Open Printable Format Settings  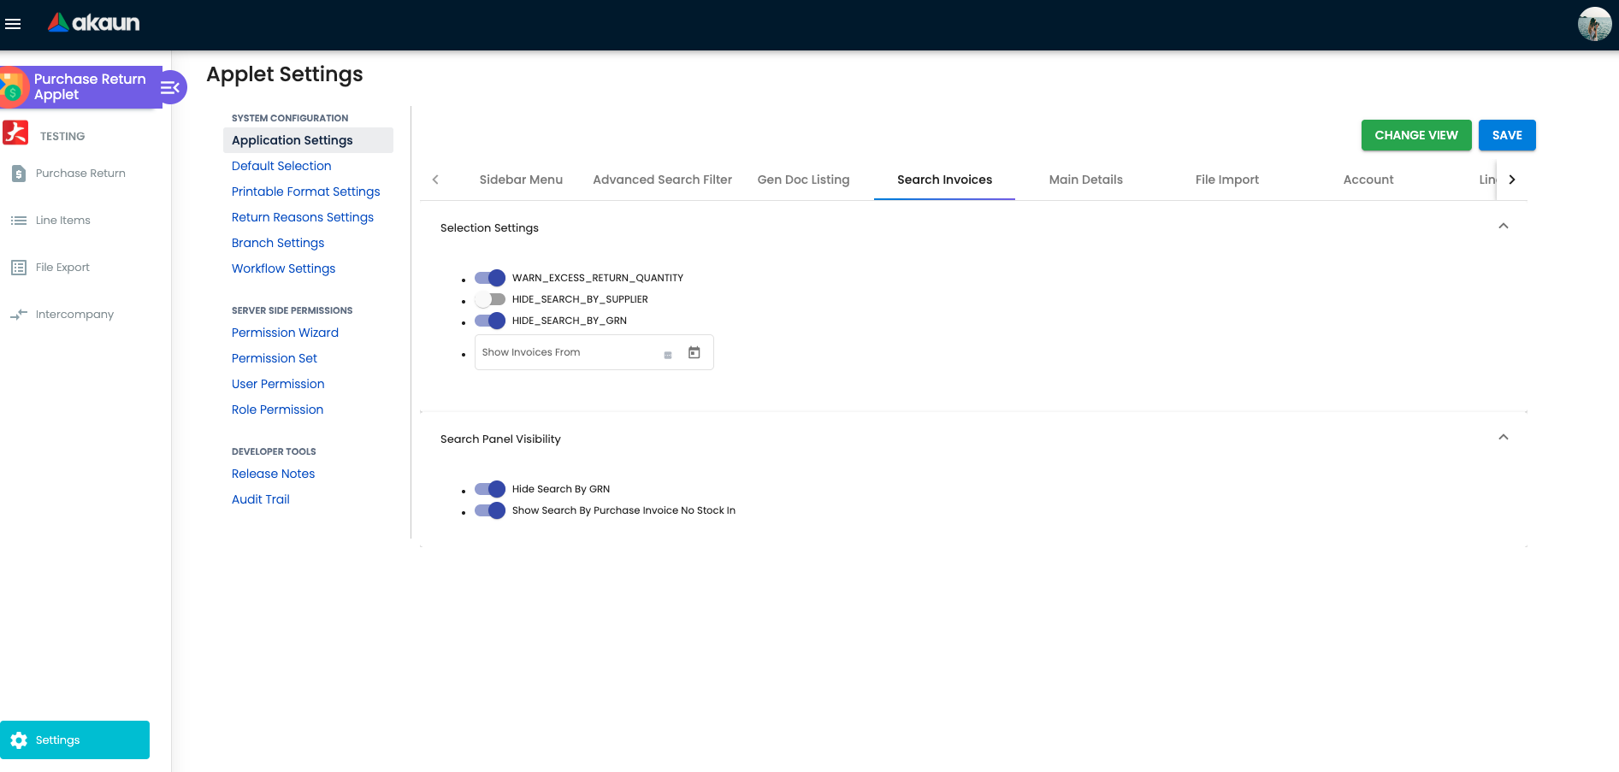point(306,192)
